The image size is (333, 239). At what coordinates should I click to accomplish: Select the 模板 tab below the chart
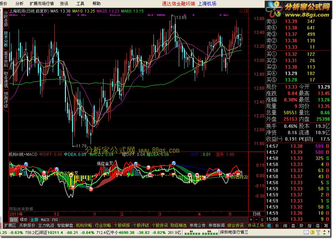24,220
